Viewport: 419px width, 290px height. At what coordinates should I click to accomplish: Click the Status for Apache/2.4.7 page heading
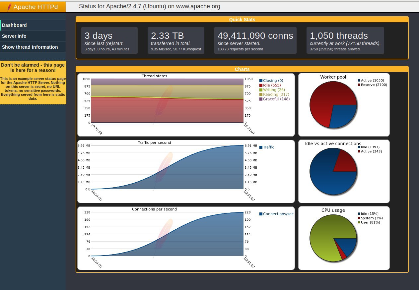(x=150, y=6)
